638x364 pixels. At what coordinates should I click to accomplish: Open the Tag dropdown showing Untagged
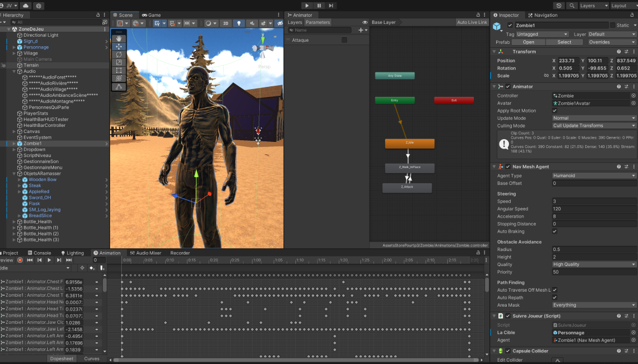(x=542, y=34)
